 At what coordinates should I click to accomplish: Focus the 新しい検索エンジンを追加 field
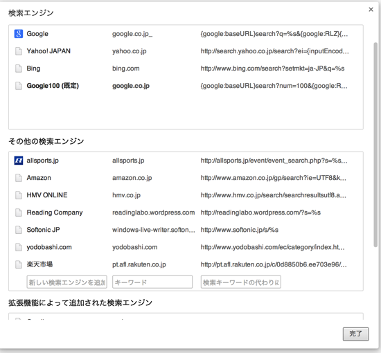[67, 282]
